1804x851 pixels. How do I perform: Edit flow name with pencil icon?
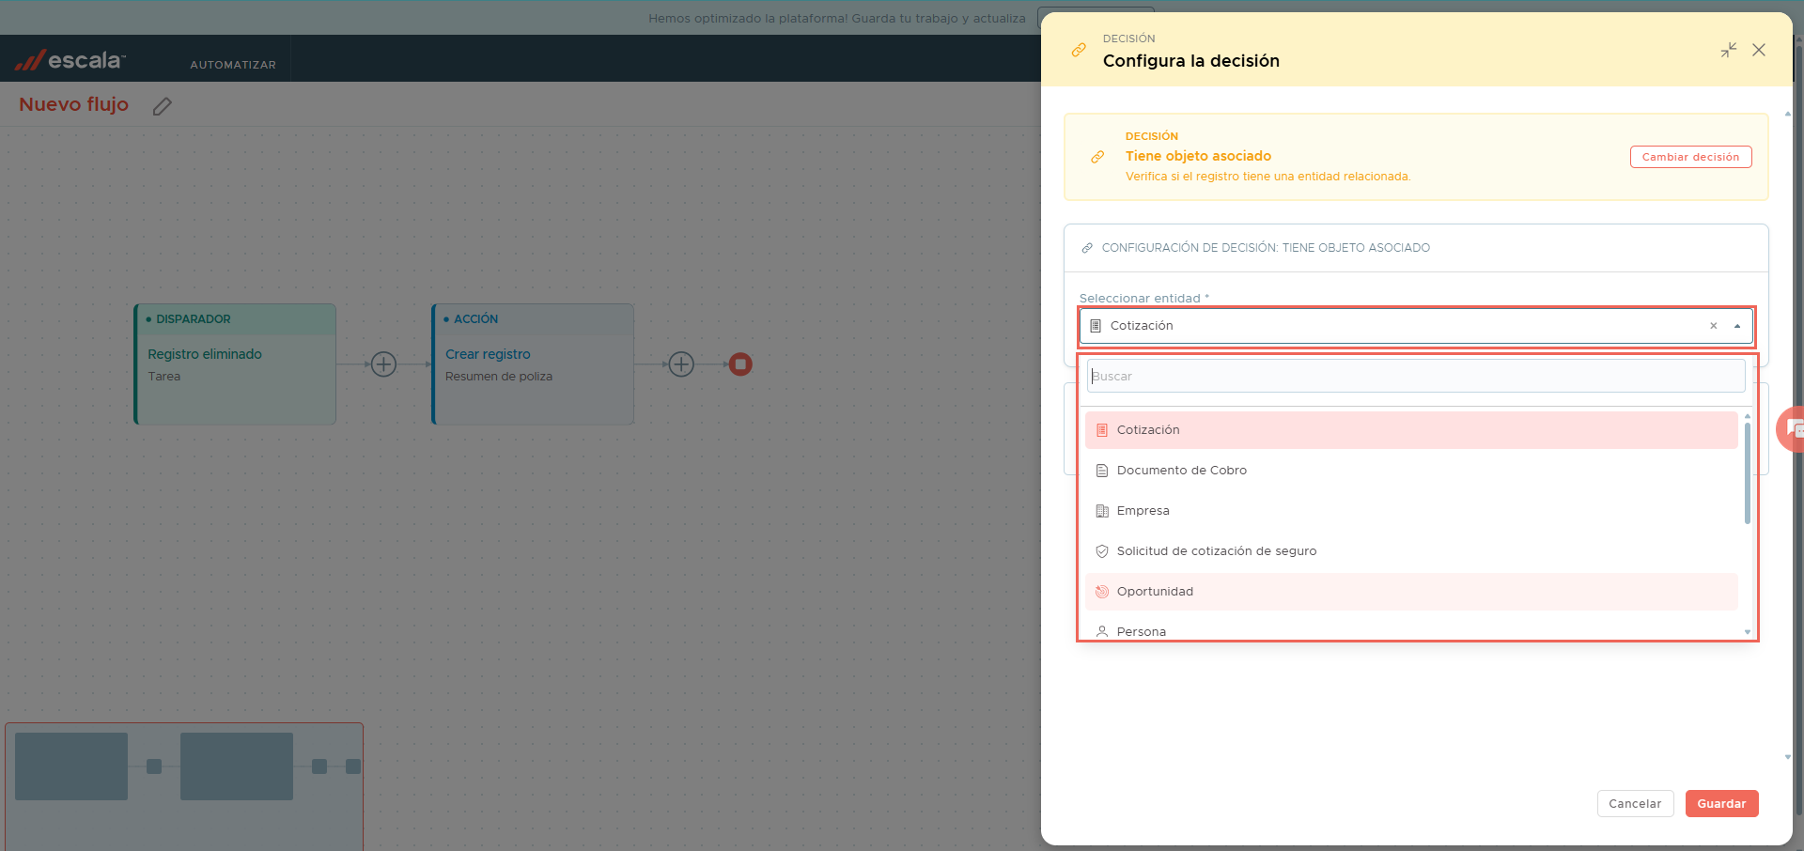click(x=163, y=106)
